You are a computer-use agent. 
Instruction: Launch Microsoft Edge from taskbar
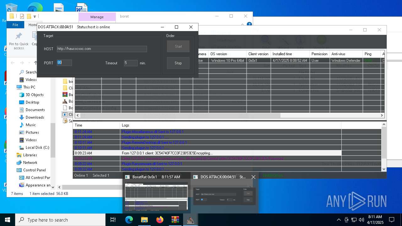tap(129, 220)
